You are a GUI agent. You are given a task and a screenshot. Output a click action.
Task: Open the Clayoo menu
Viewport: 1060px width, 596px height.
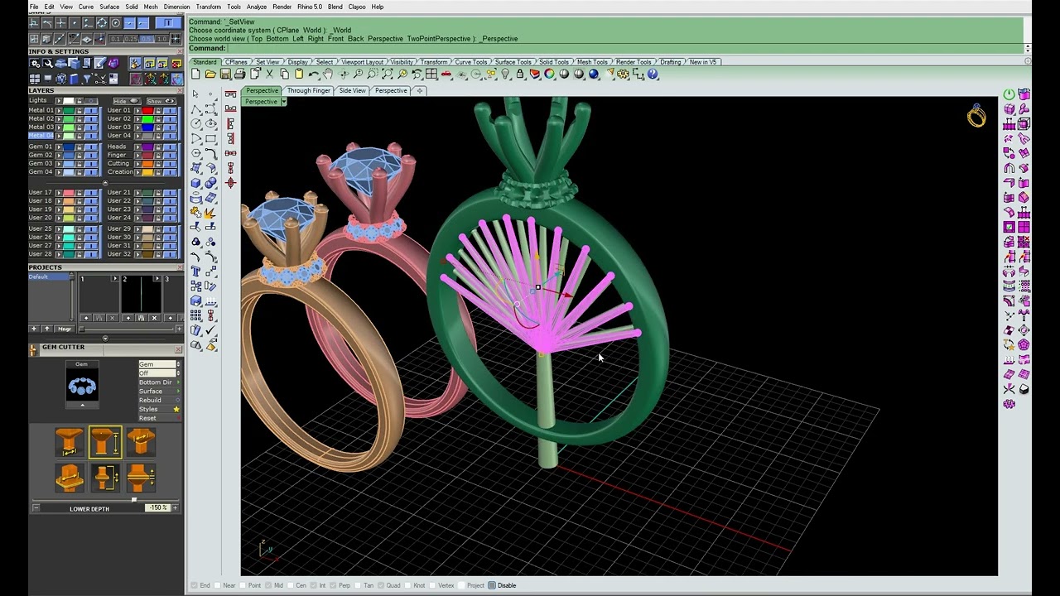point(357,7)
